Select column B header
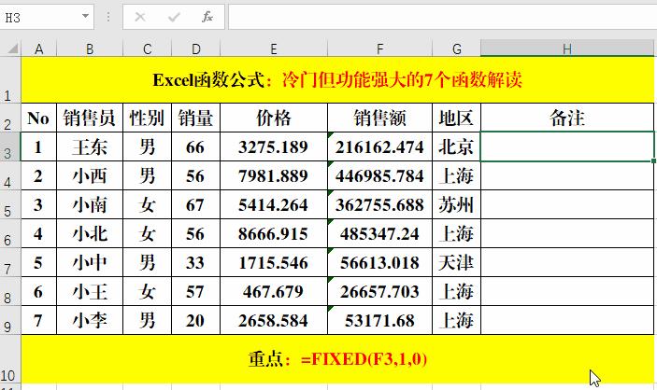This screenshot has width=657, height=390. 90,49
